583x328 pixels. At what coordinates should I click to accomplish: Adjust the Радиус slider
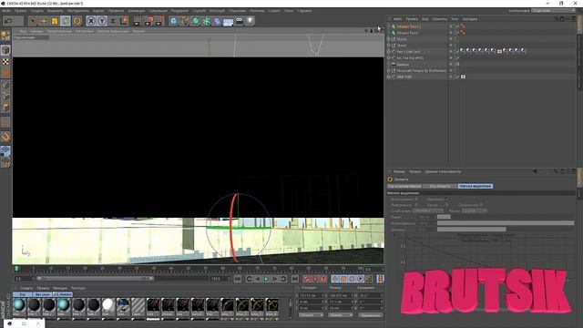[506, 217]
